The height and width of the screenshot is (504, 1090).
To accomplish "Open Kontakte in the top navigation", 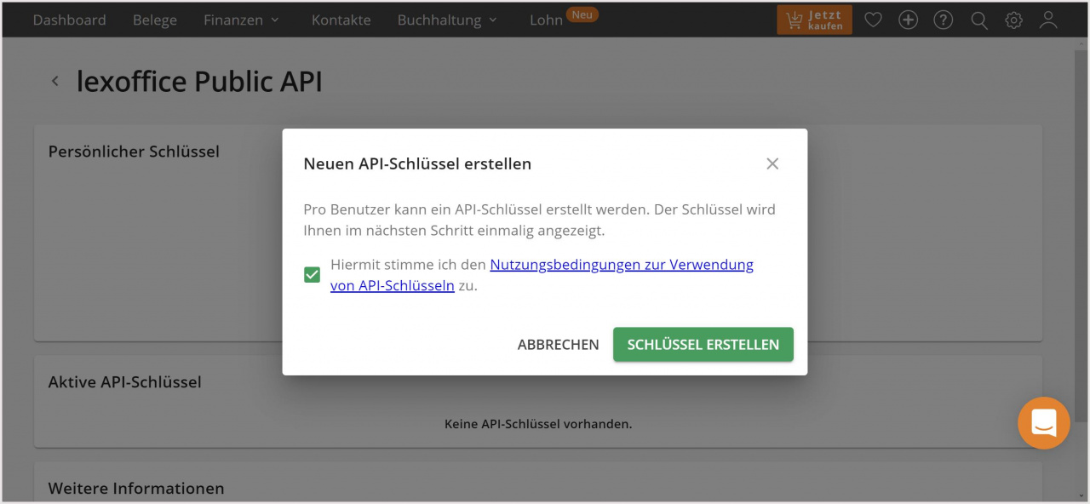I will [341, 20].
